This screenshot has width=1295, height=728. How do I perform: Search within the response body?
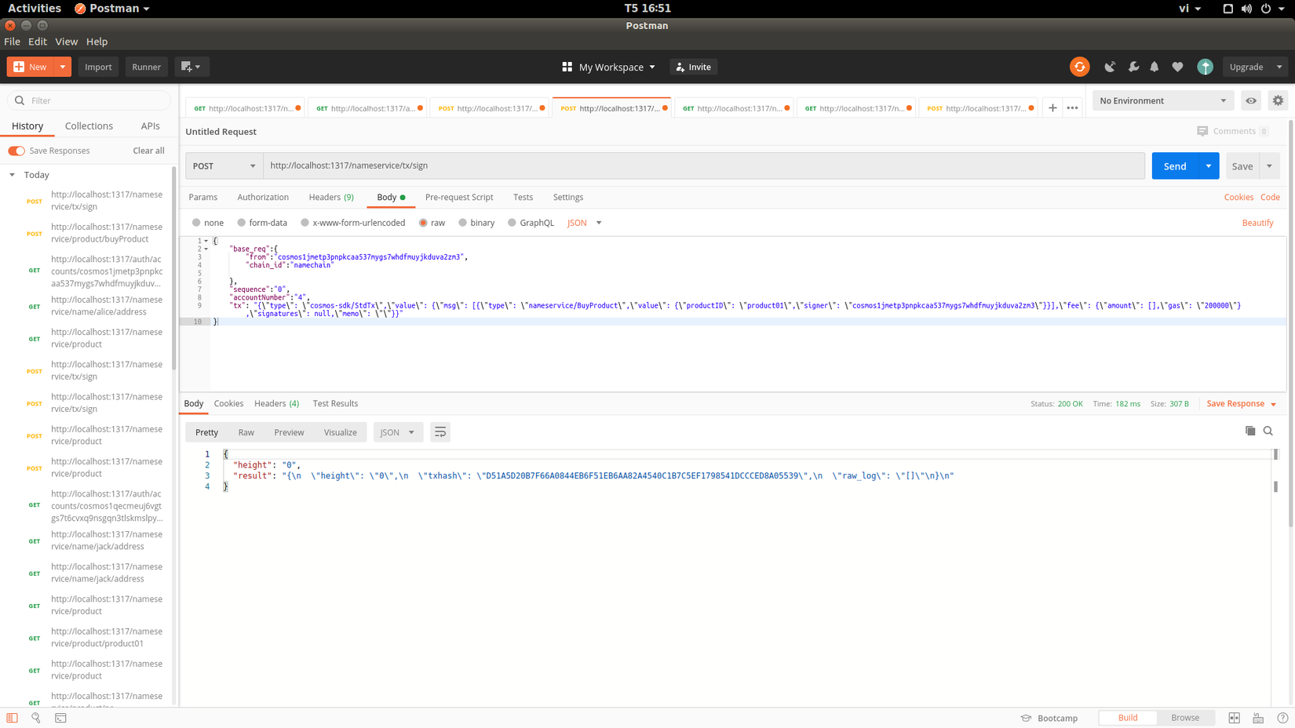[1268, 431]
